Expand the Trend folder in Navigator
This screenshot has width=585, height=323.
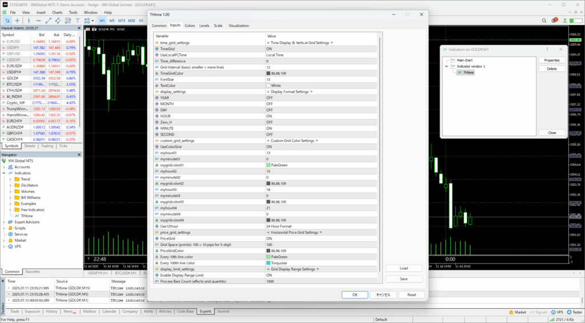[10, 180]
